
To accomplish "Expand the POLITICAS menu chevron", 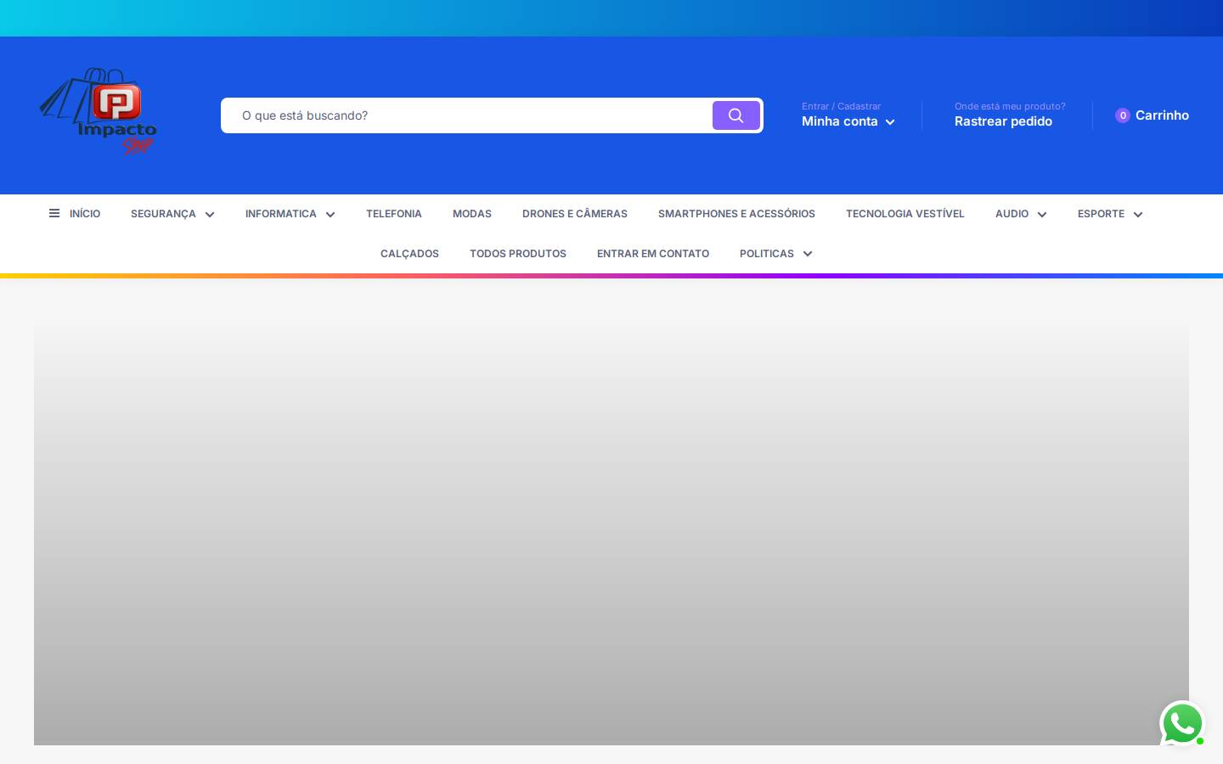I will coord(808,254).
